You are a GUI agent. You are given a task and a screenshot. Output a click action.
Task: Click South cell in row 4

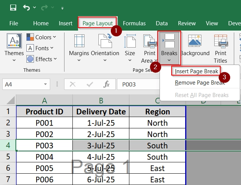(157, 145)
